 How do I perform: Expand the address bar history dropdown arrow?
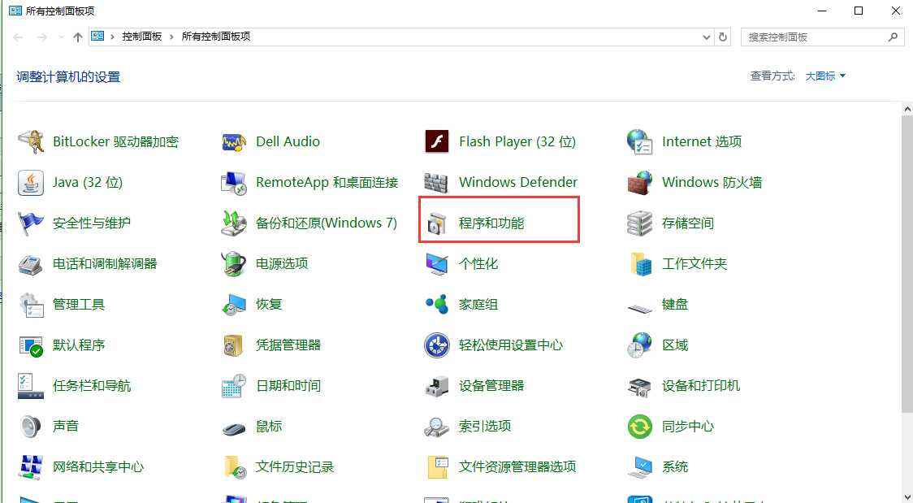707,37
